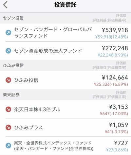Click blue up-arrow icon beside セゾン・バンガード・グローバルバランスファンド
131x155 pixels.
coord(9,33)
